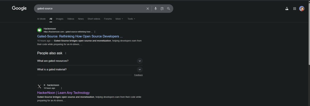
Task: Click the Google logo
Action: click(x=19, y=8)
